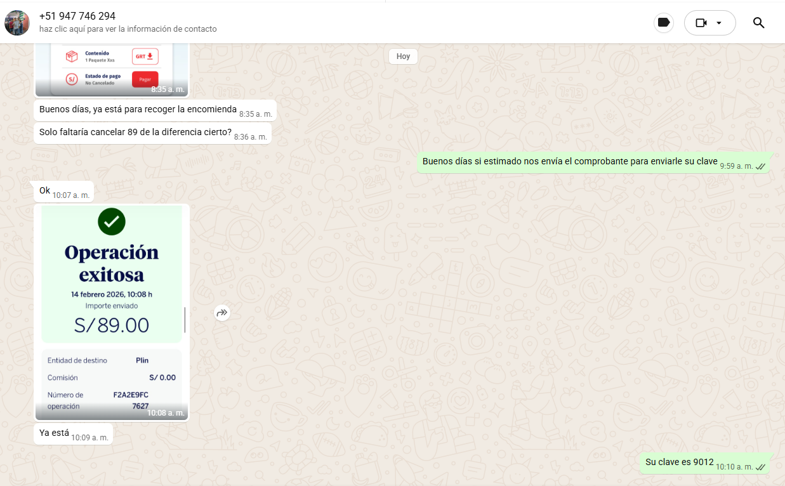Open the contact's profile picture
785x486 pixels.
pos(17,23)
